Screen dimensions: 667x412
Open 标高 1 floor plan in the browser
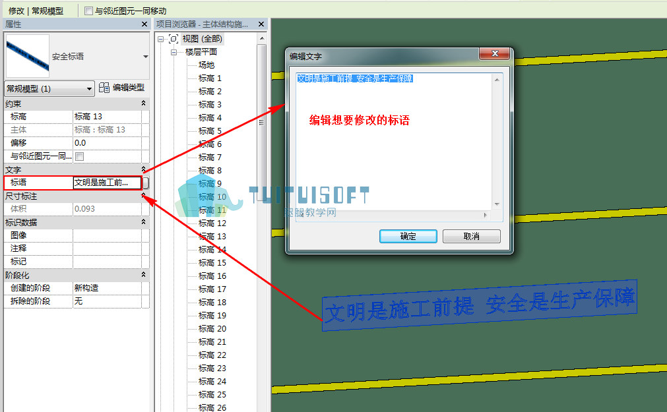[210, 78]
